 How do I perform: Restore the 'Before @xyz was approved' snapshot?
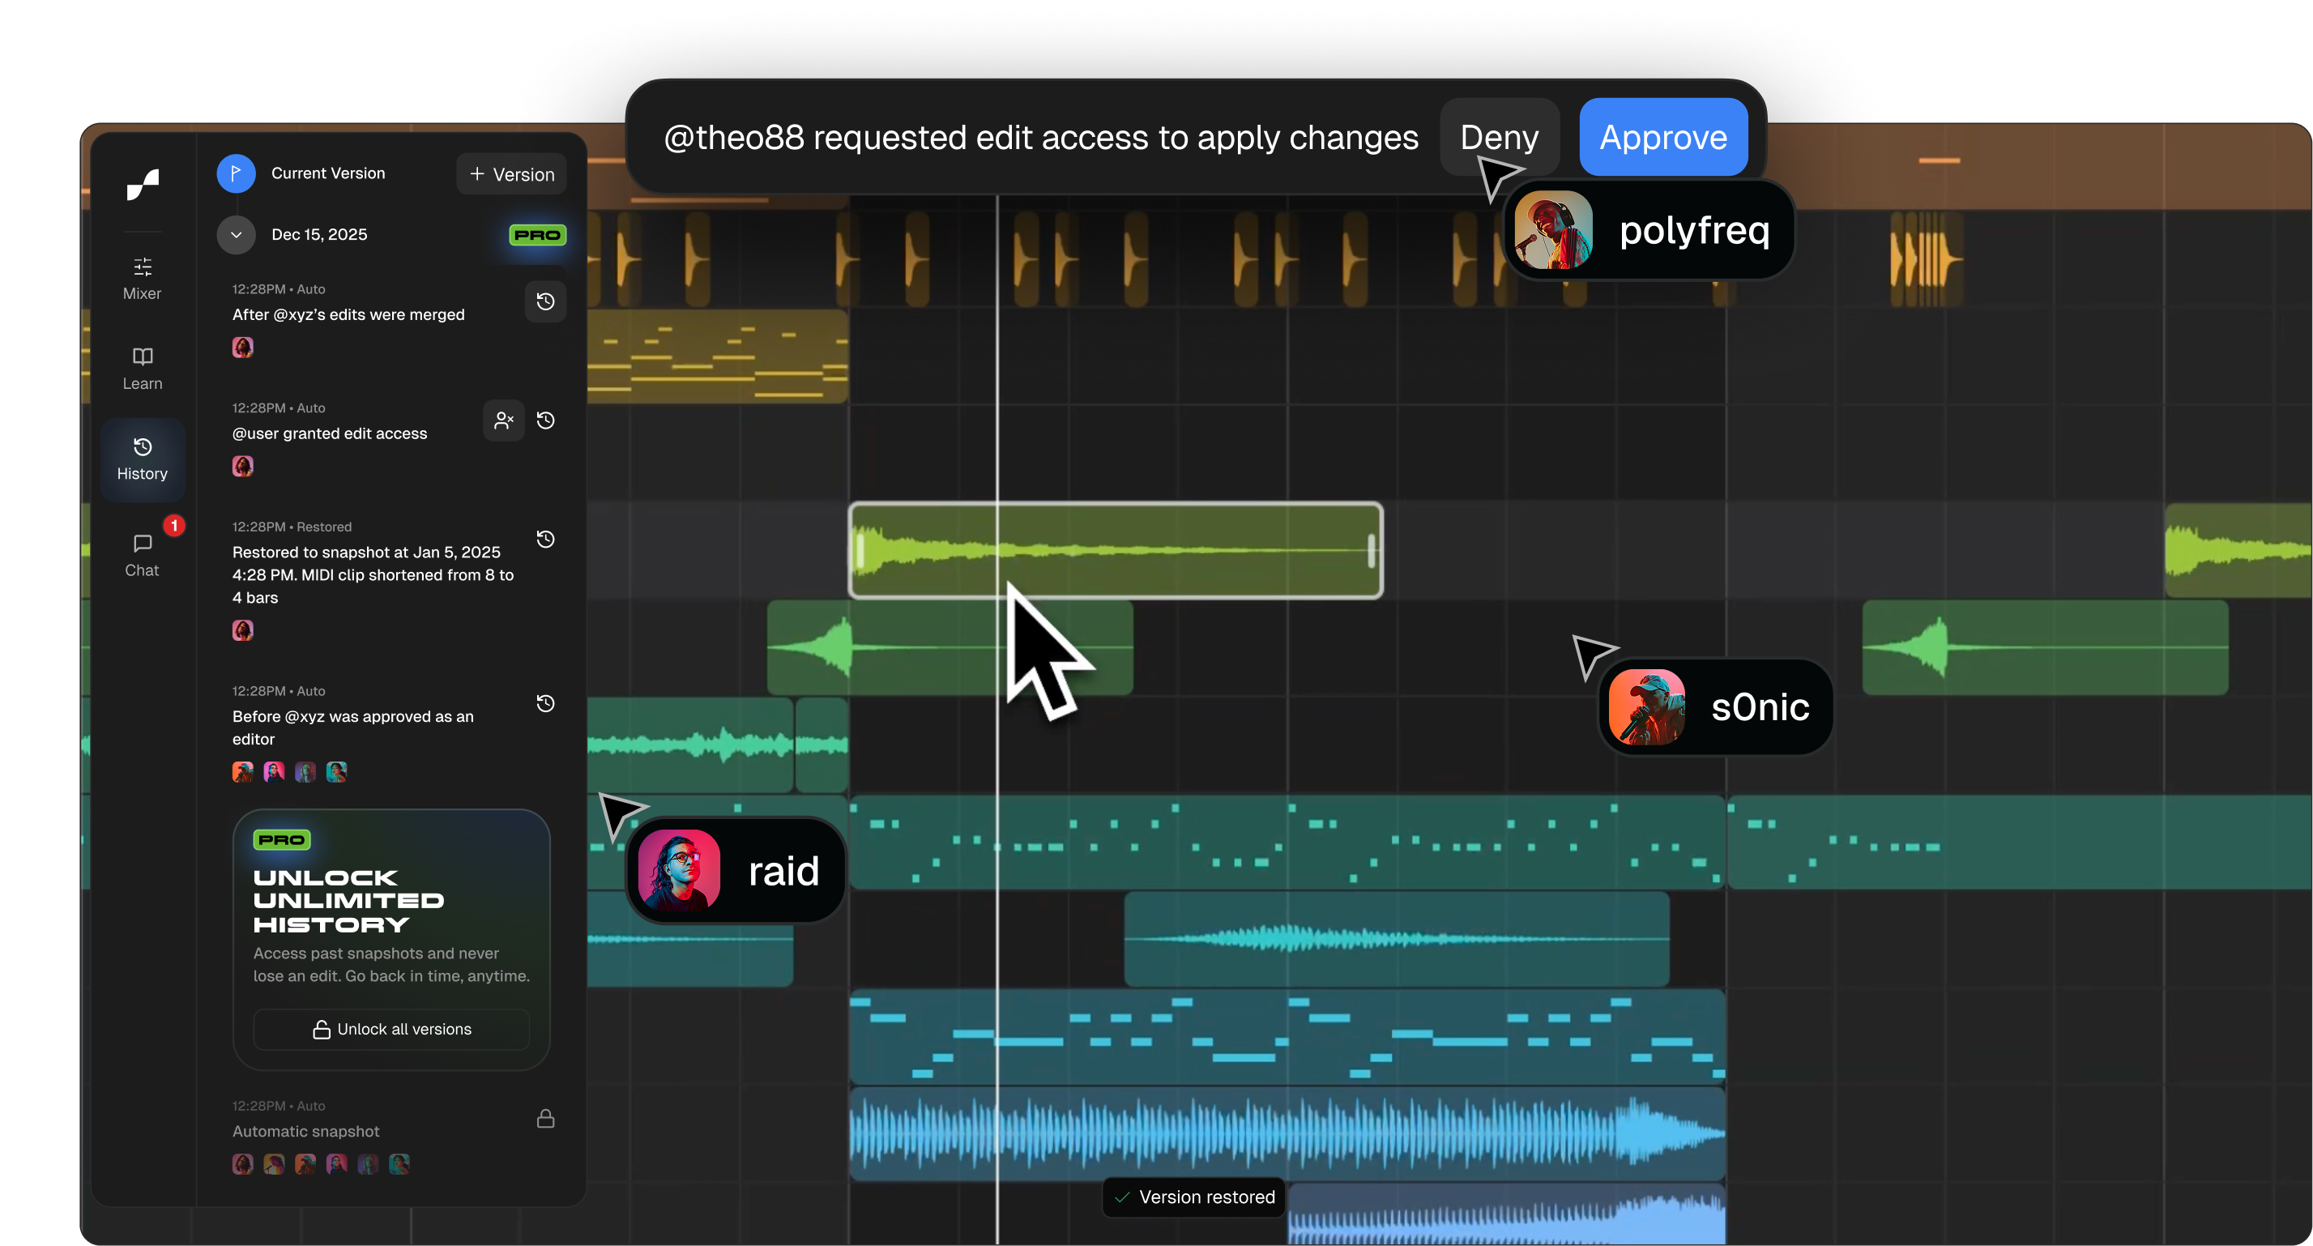(545, 703)
